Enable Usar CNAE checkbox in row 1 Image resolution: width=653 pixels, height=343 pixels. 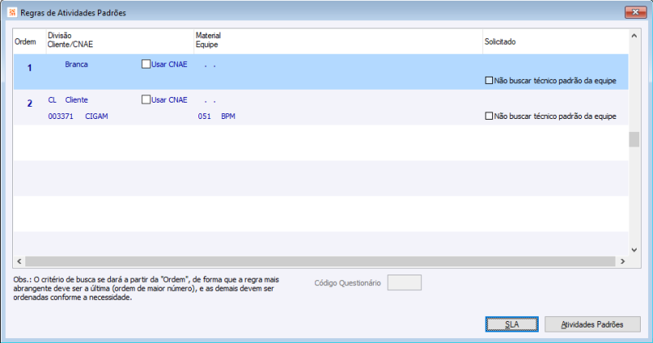coord(146,64)
